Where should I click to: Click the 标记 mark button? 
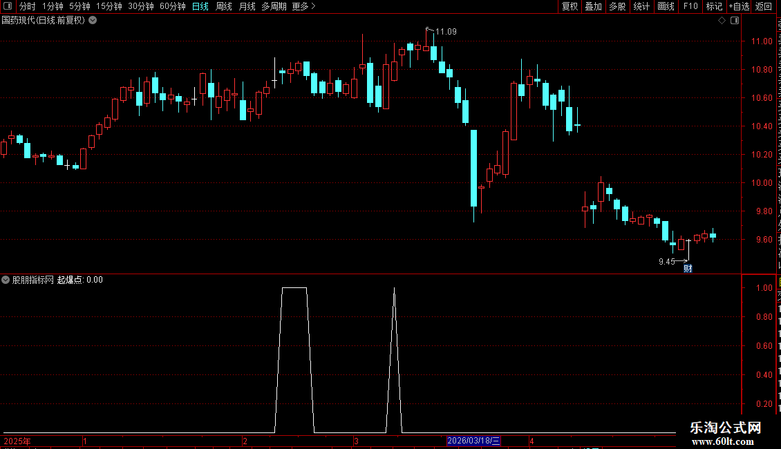714,6
